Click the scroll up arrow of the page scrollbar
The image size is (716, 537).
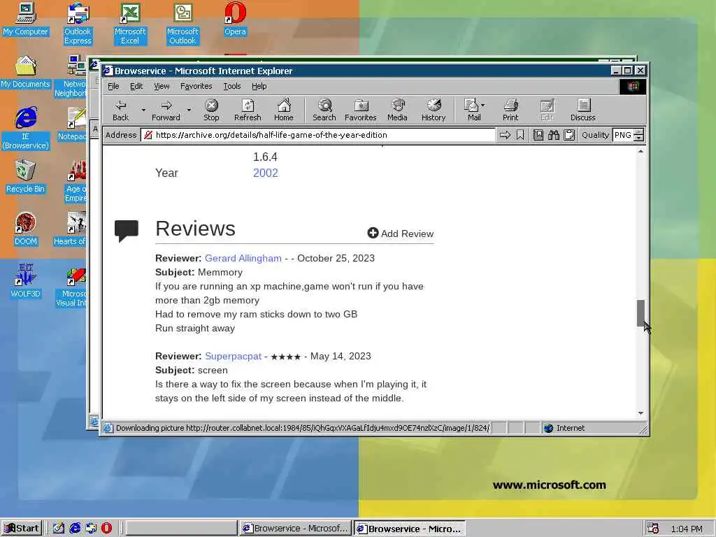point(640,151)
